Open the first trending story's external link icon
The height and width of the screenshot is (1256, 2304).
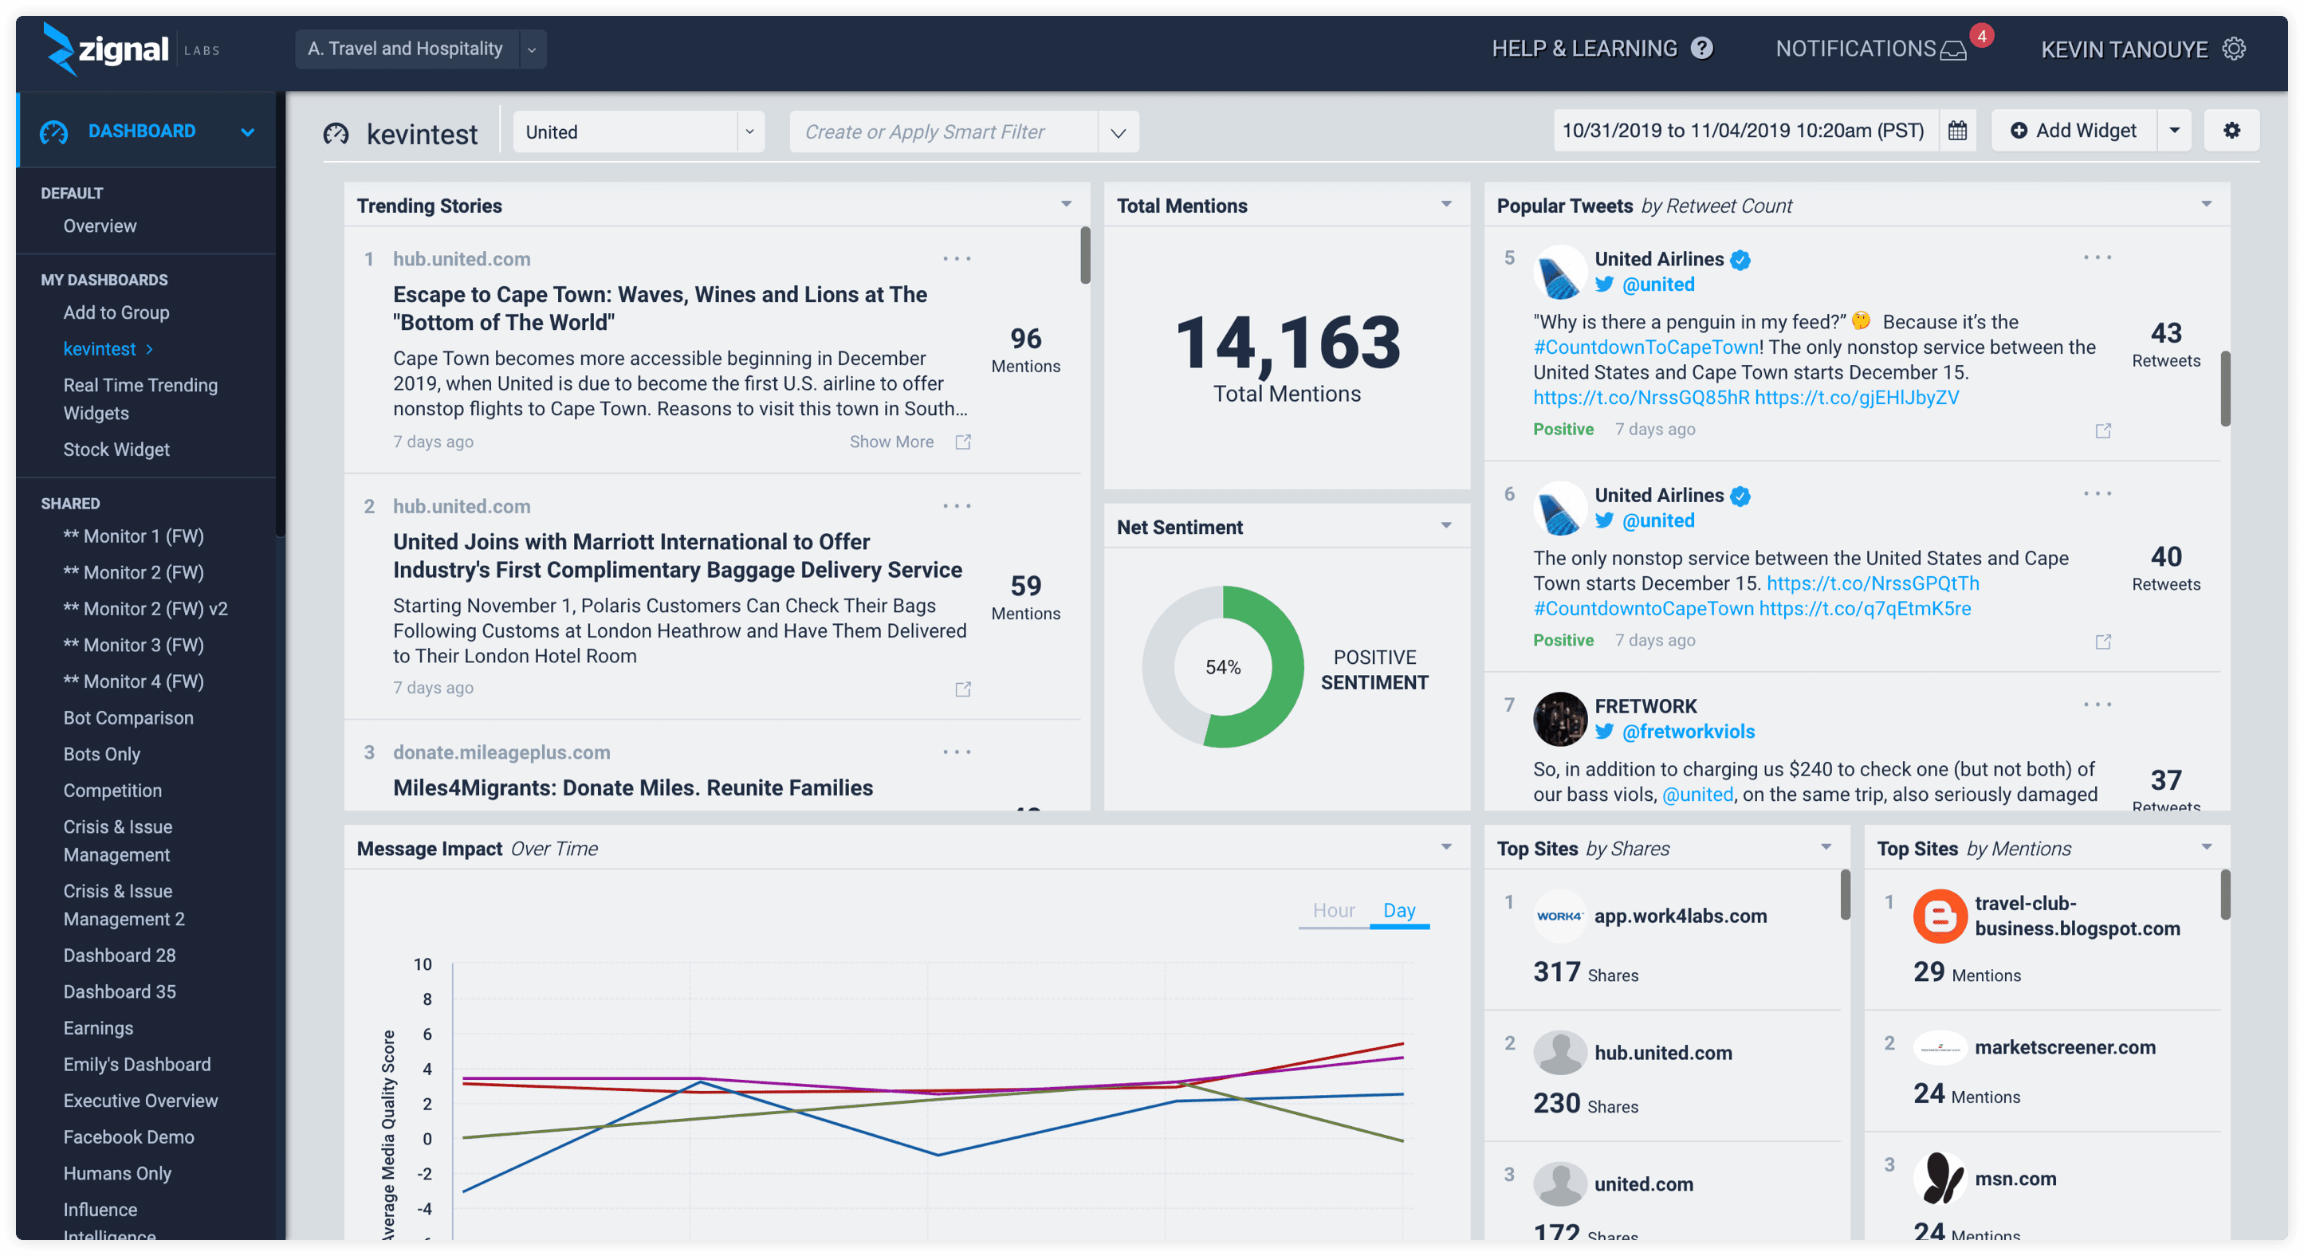click(x=962, y=442)
